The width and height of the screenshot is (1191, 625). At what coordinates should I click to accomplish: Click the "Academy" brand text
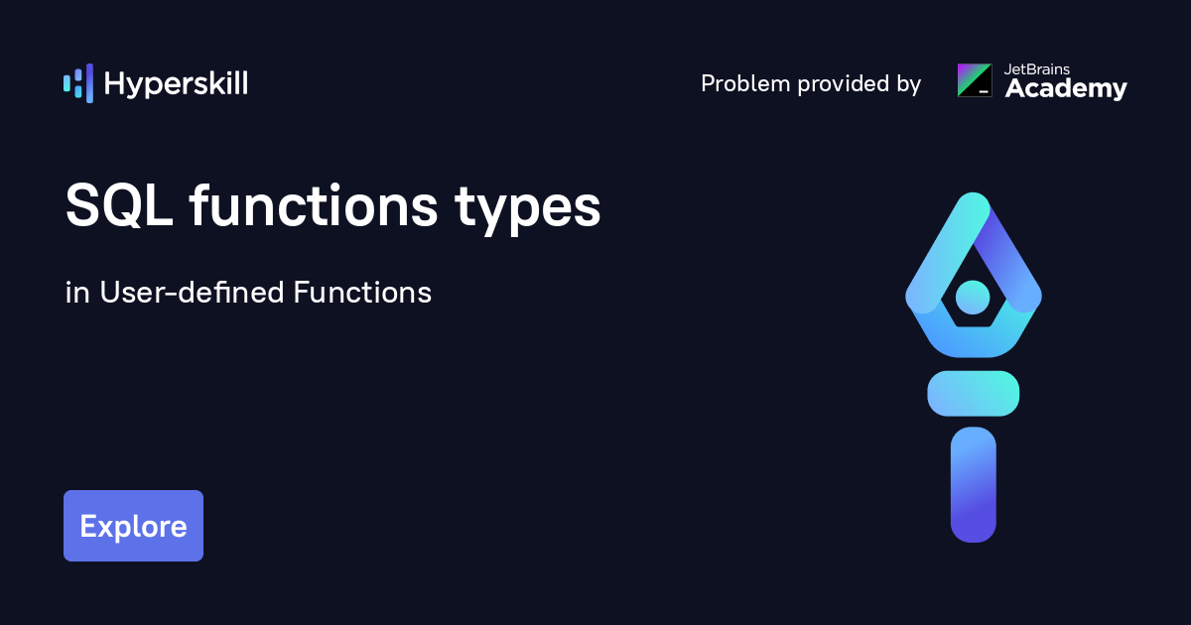[1066, 89]
